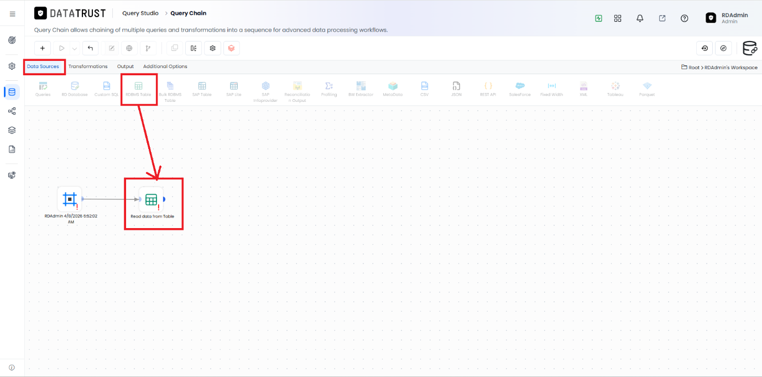This screenshot has height=377, width=762.
Task: Open the RDAdmin user profile menu
Action: 727,18
